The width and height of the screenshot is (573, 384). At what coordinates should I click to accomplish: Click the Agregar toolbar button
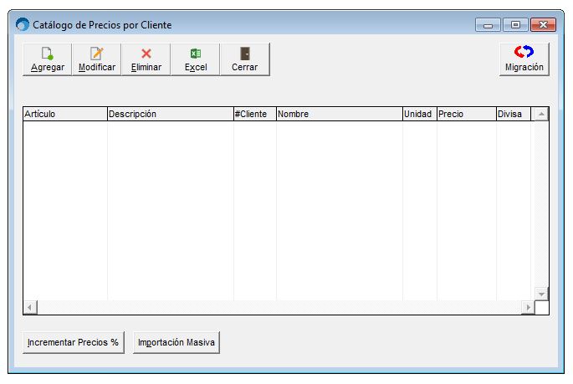pos(47,59)
